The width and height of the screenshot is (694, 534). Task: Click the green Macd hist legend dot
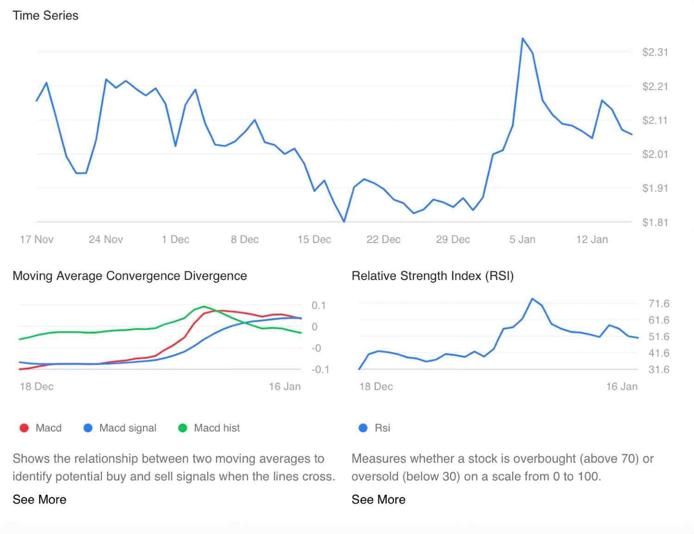coord(183,428)
